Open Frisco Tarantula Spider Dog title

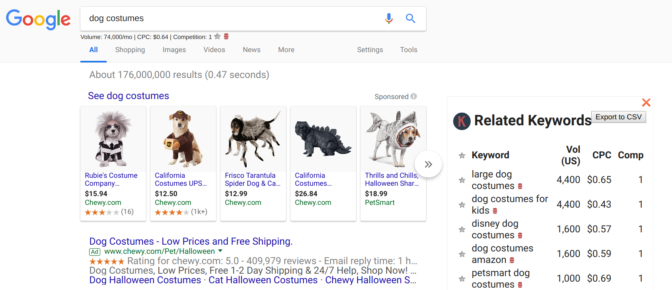click(x=253, y=179)
